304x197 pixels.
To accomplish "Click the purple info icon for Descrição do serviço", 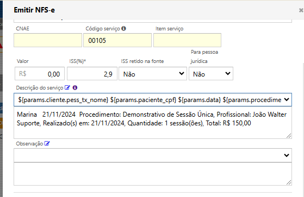I will click(75, 88).
